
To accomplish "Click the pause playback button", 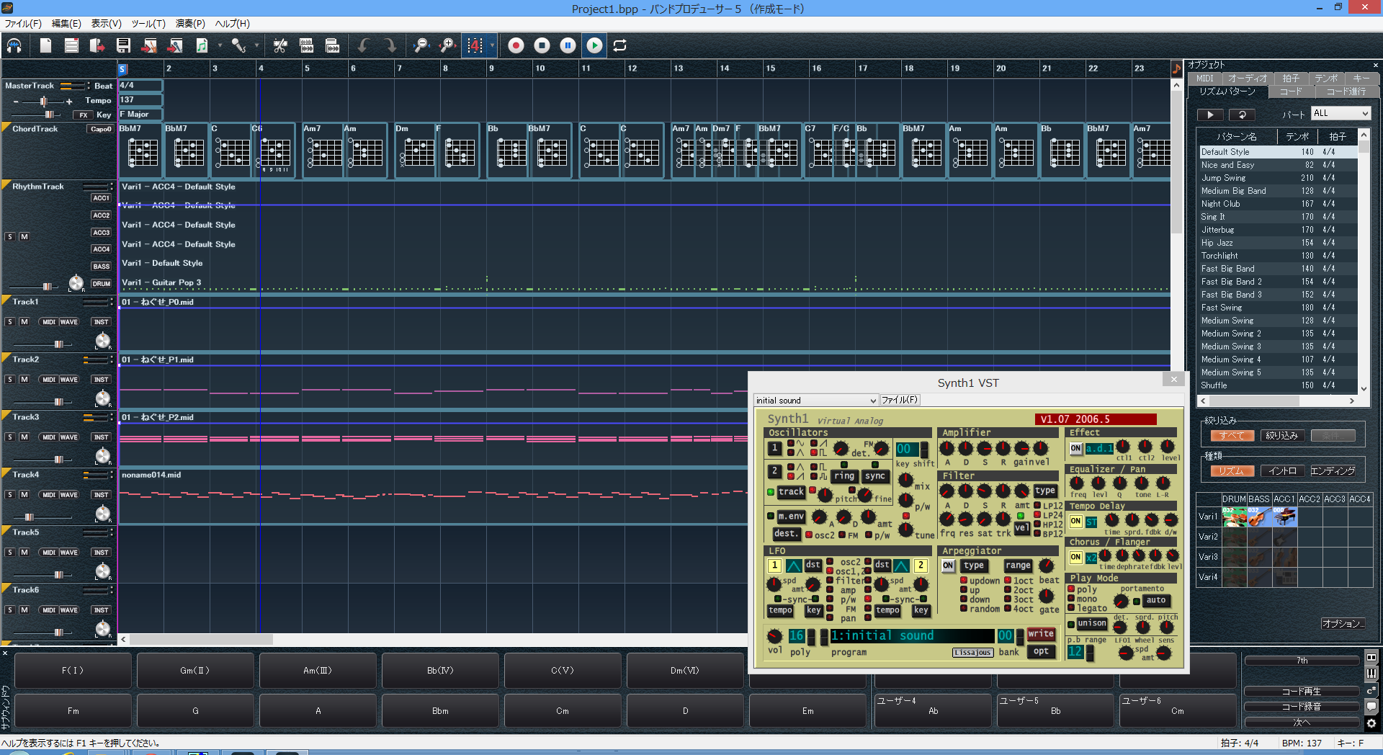I will point(568,45).
